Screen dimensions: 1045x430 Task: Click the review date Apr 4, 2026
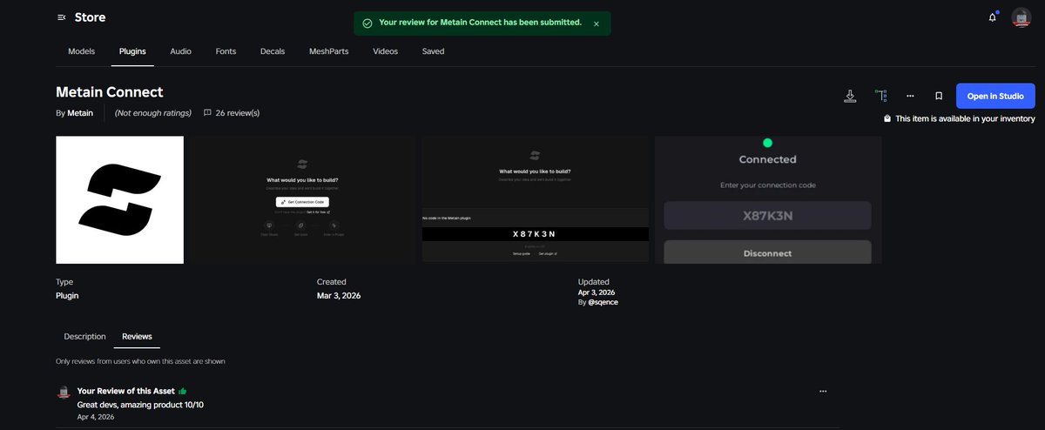(96, 417)
